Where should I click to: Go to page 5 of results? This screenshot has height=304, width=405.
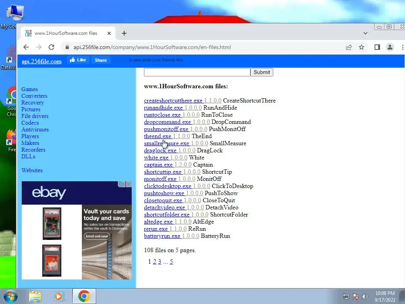point(171,262)
